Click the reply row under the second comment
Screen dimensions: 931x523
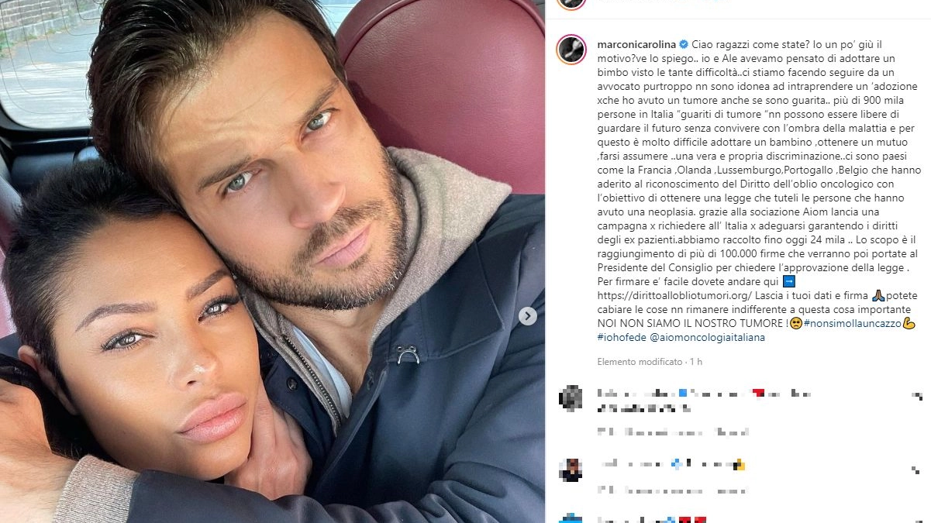click(672, 490)
